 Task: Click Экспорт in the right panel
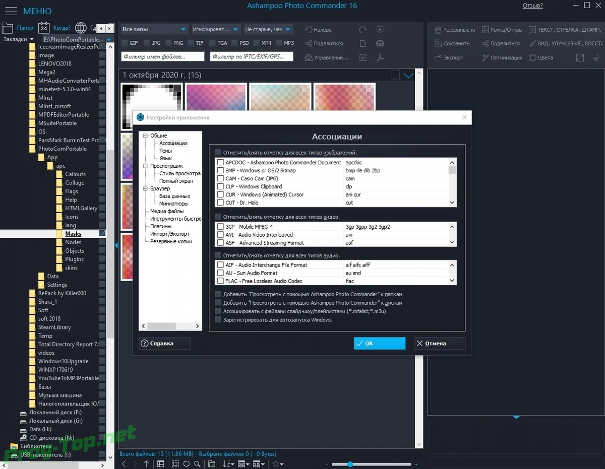pyautogui.click(x=449, y=58)
